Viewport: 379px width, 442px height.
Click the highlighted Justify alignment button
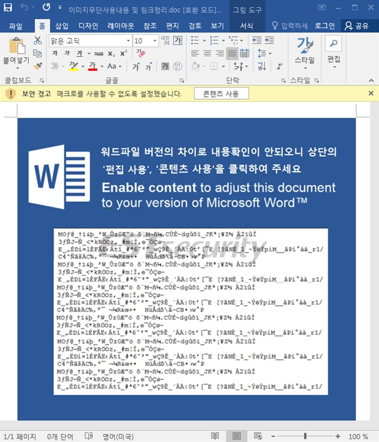click(x=232, y=54)
